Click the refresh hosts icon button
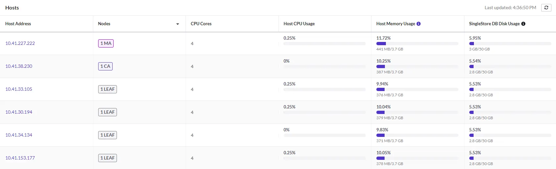 pyautogui.click(x=546, y=8)
